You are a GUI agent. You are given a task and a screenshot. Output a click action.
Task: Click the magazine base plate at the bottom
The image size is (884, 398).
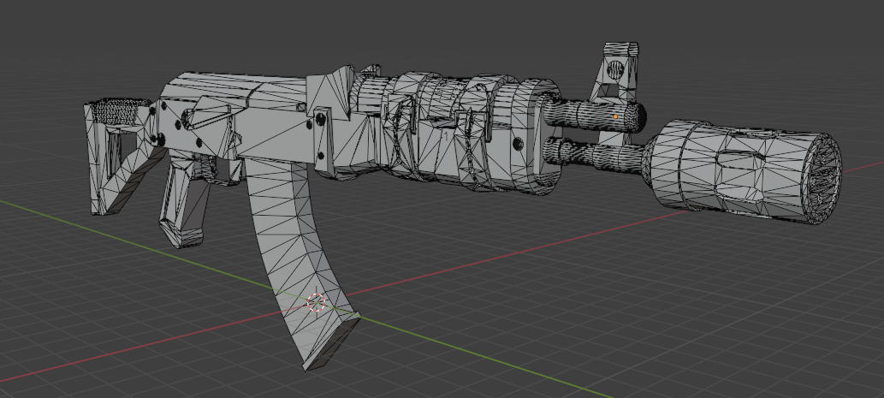coord(331,344)
